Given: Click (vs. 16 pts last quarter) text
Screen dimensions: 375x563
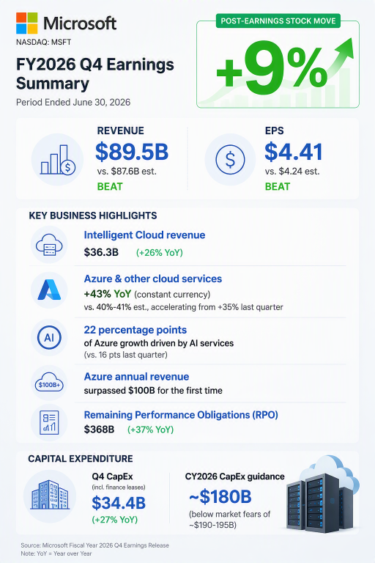Looking at the screenshot, I should pyautogui.click(x=125, y=355).
